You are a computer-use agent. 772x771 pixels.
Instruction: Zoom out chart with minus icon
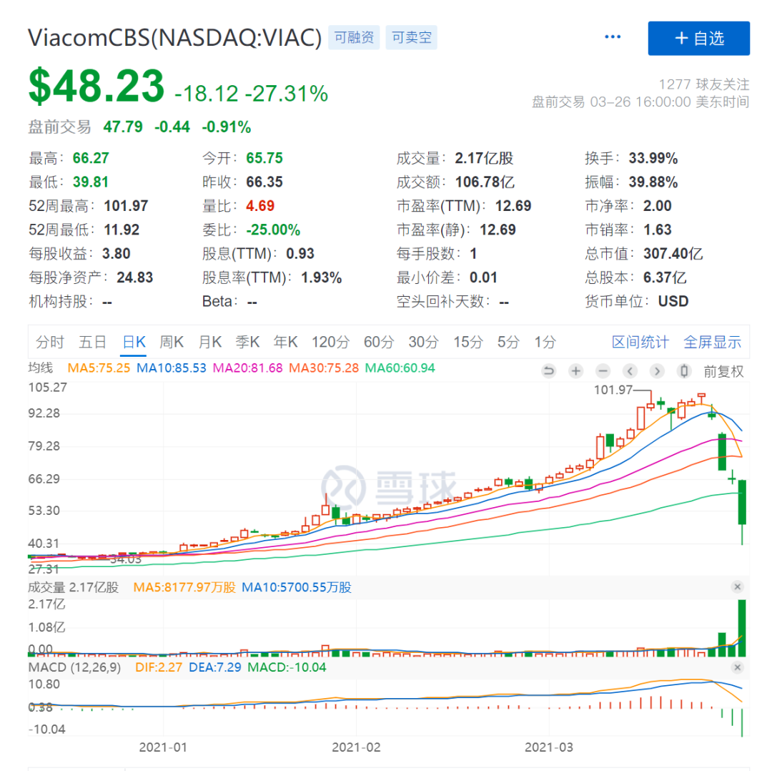point(603,370)
